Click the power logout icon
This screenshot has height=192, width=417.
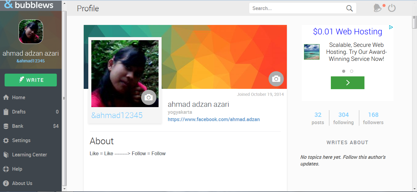pyautogui.click(x=392, y=8)
